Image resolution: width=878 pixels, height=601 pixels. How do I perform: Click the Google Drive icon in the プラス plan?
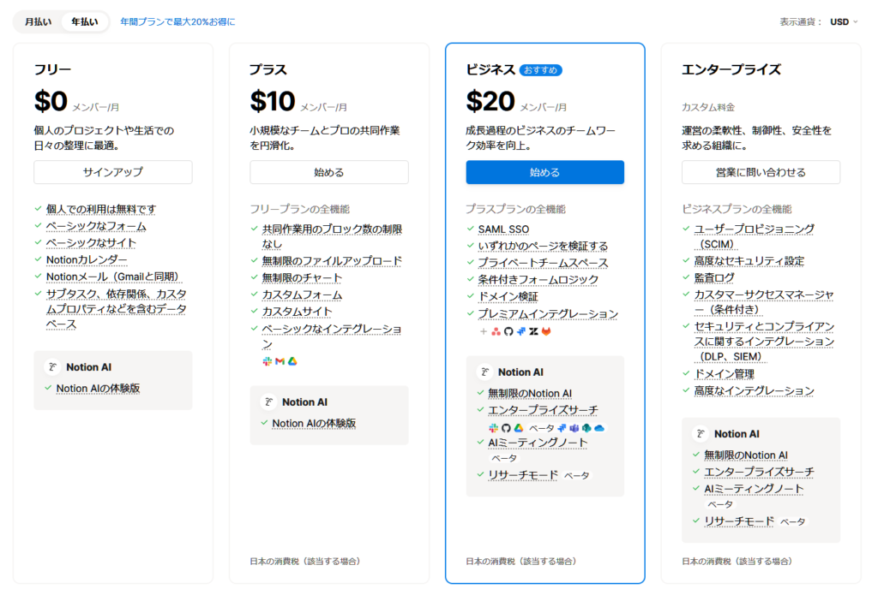(x=292, y=362)
